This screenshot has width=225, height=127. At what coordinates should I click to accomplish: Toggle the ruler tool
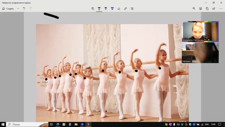[126, 8]
